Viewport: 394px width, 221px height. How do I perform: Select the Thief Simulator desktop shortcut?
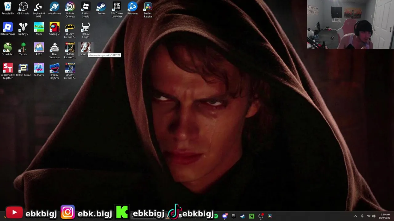(54, 51)
